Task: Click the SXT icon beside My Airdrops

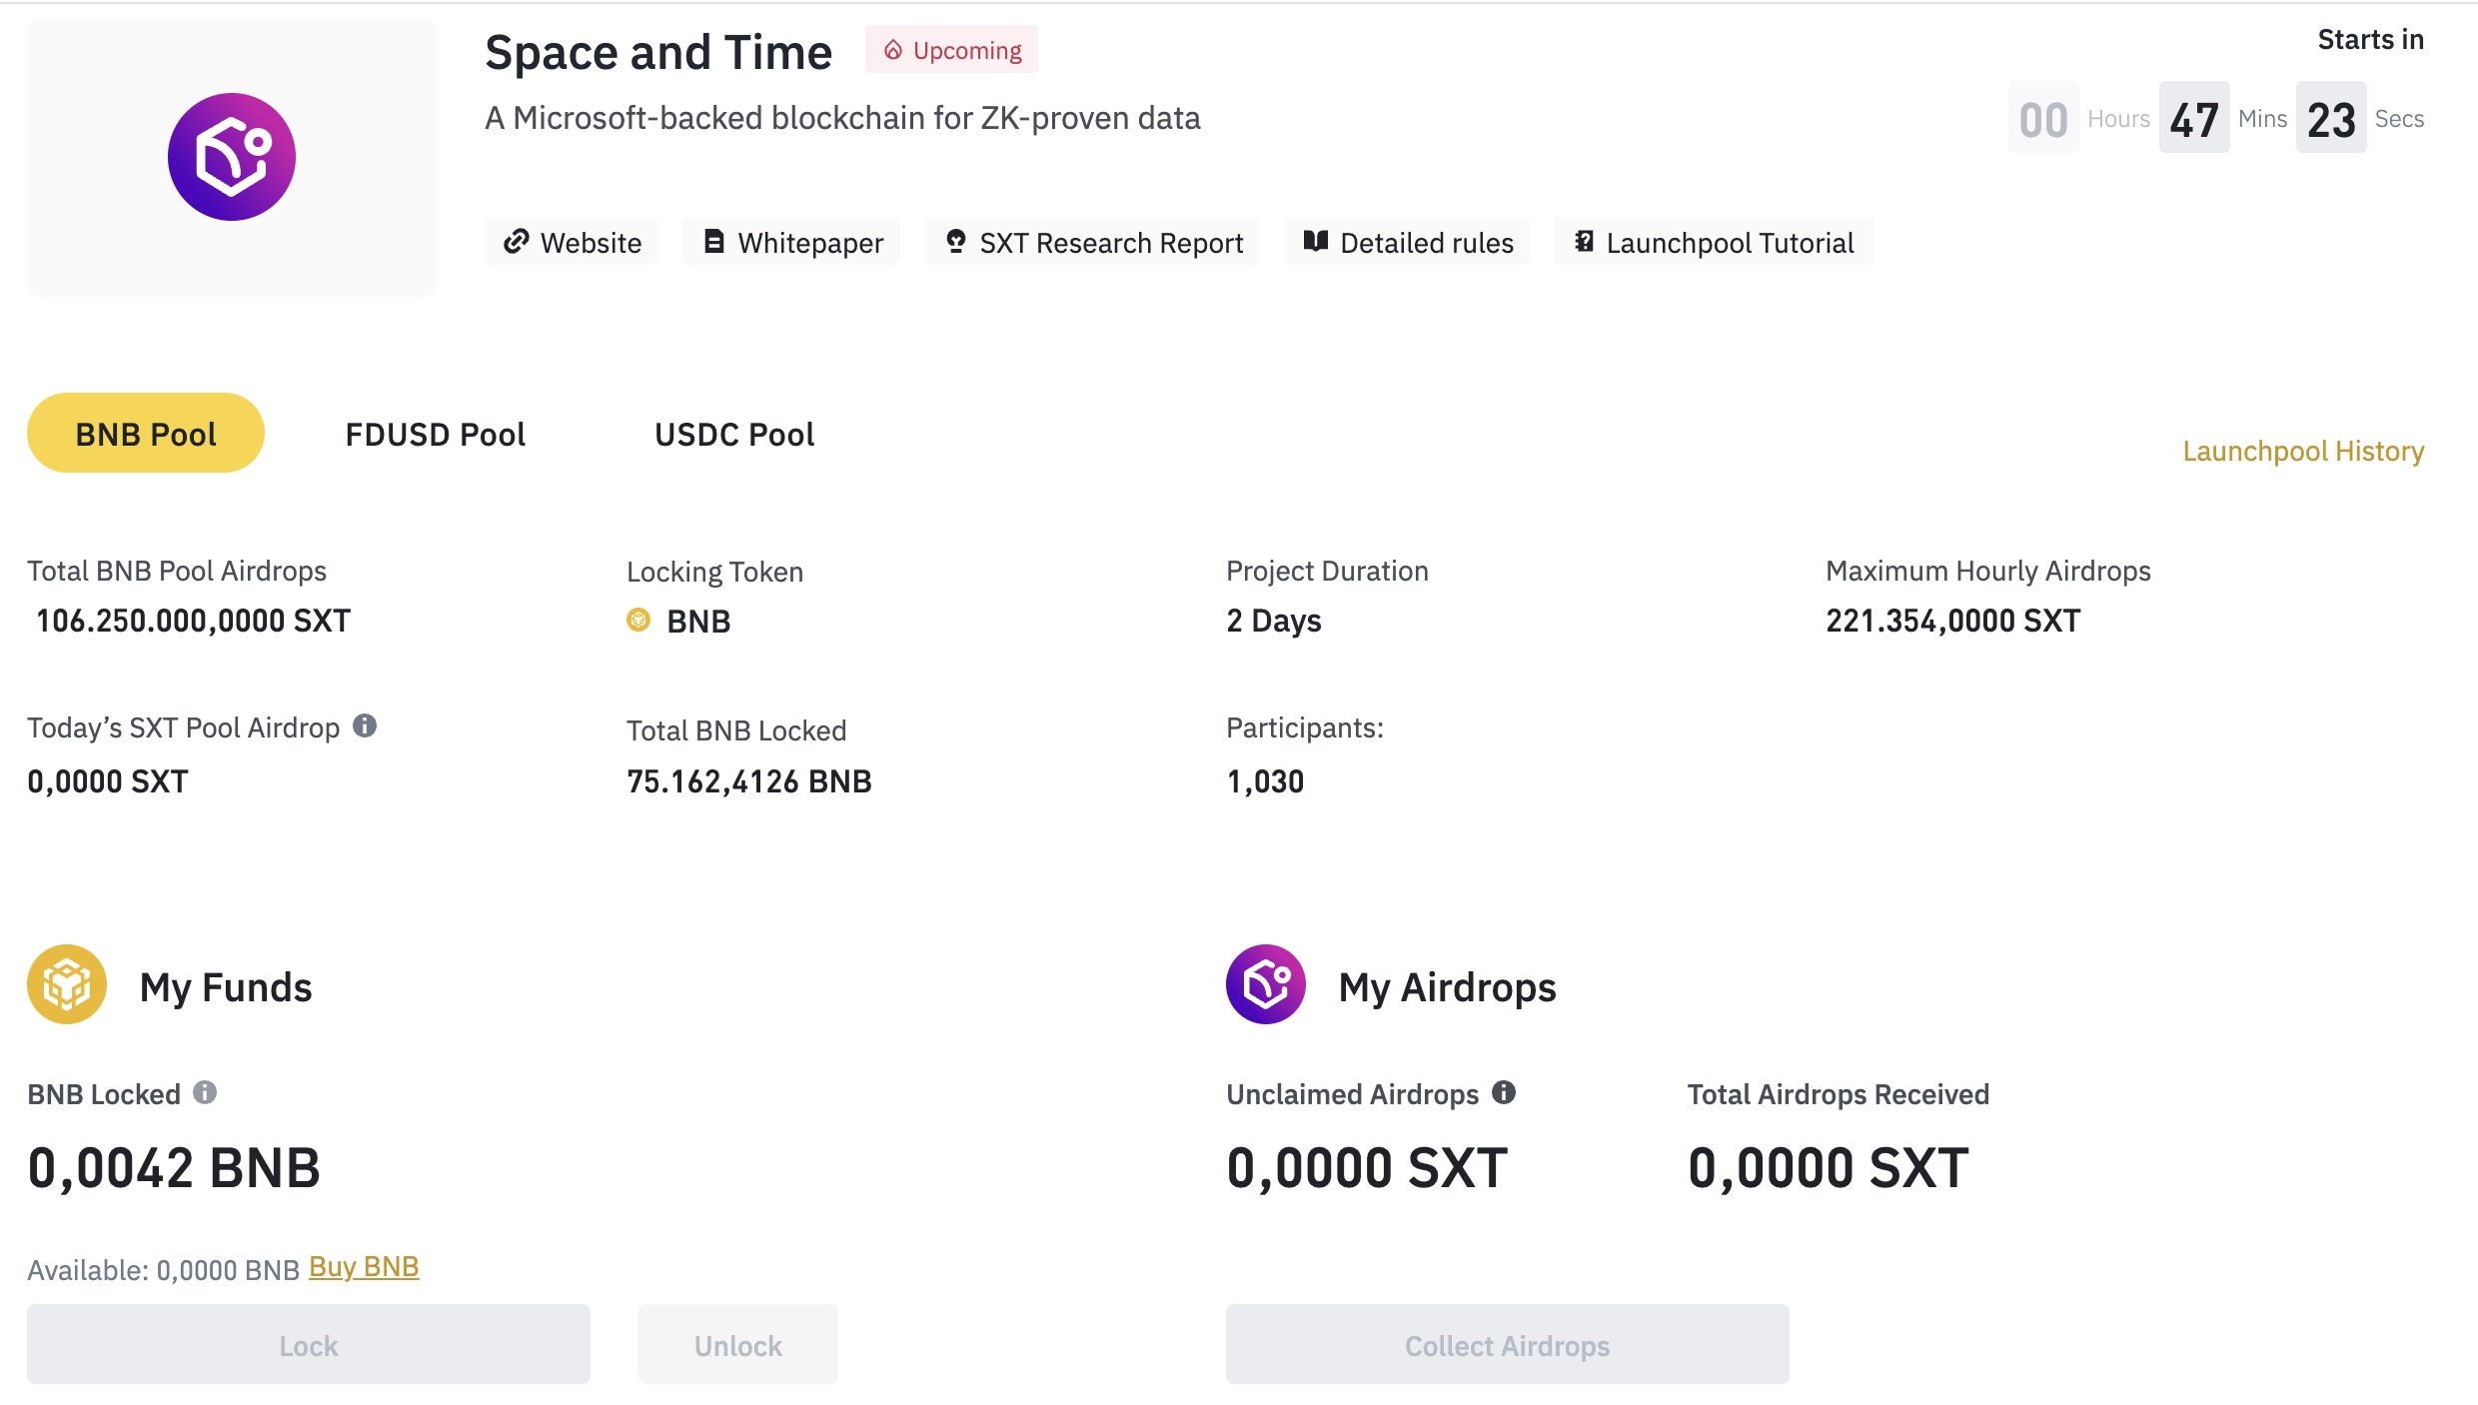Action: tap(1266, 984)
